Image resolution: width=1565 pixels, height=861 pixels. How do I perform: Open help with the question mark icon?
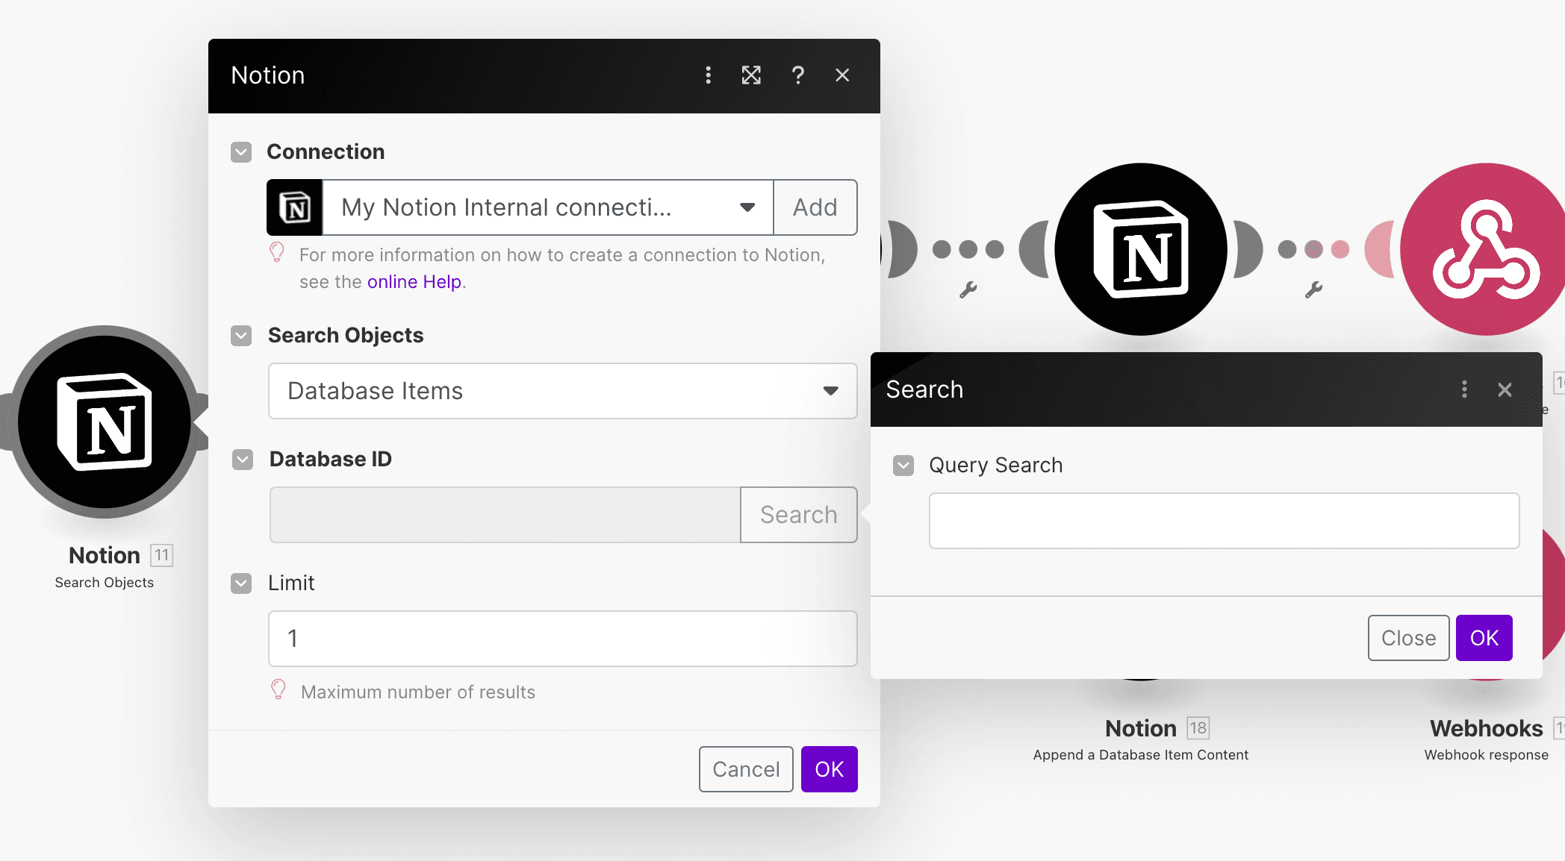pyautogui.click(x=797, y=75)
